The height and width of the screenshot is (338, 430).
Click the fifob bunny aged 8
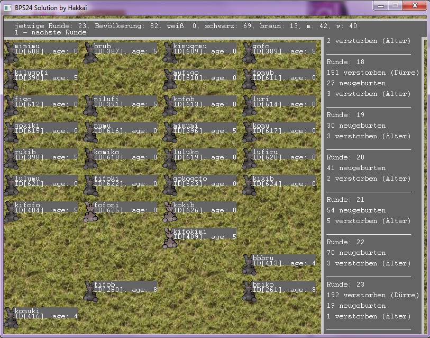coord(90,291)
